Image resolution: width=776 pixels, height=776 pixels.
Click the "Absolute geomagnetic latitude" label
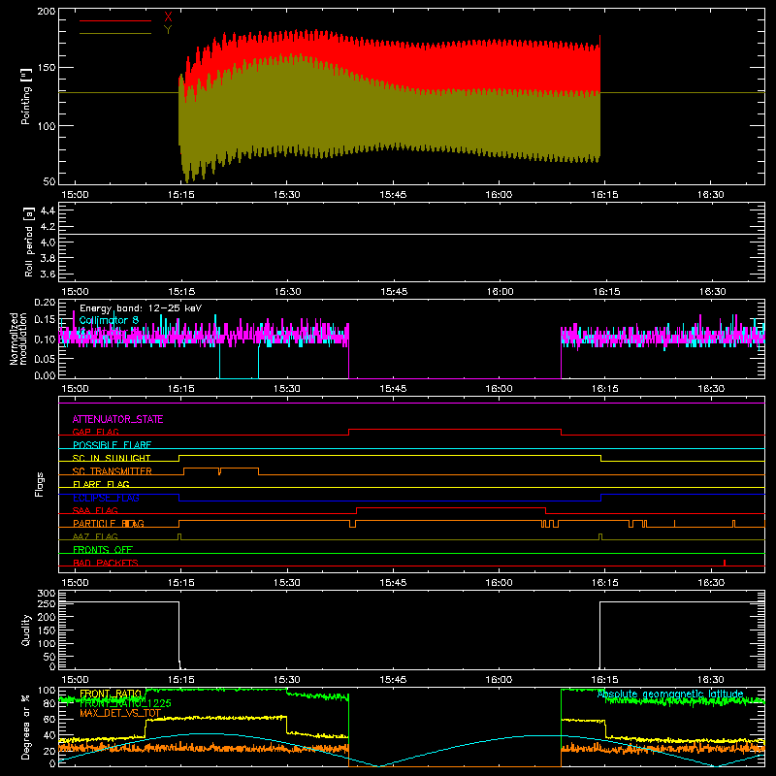point(670,694)
